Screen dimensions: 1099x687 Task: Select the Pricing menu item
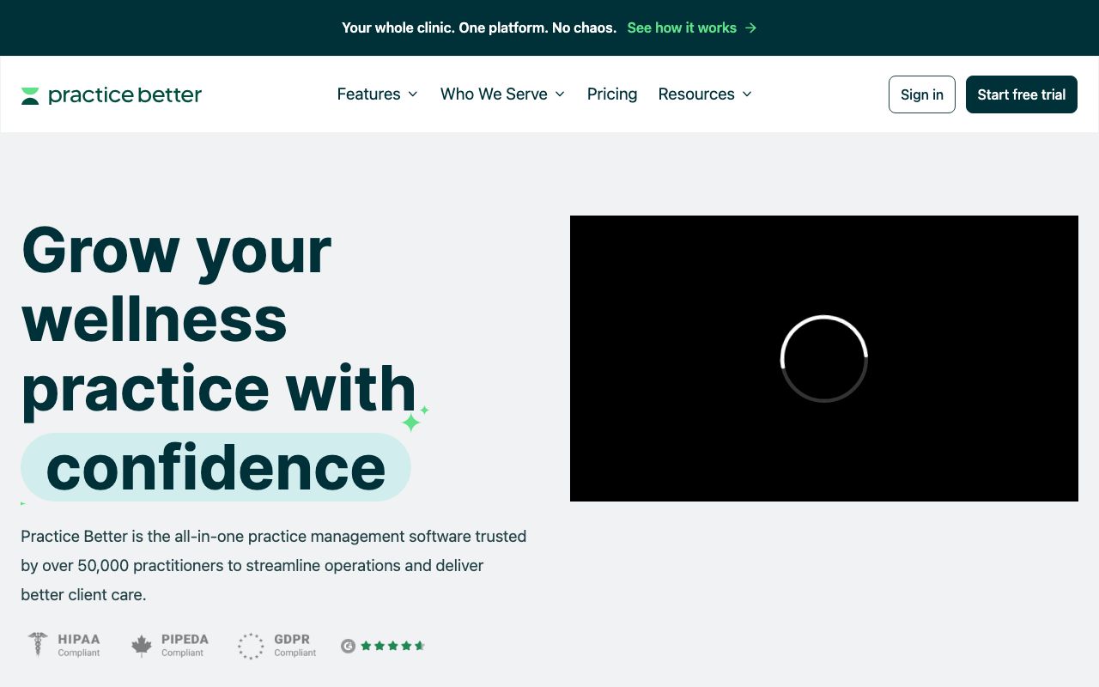coord(611,94)
